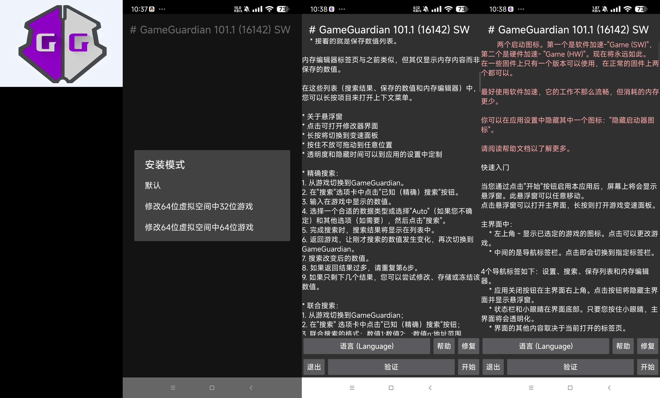Tap back icon in first phone navigation bar
The height and width of the screenshot is (398, 660).
pyautogui.click(x=251, y=388)
